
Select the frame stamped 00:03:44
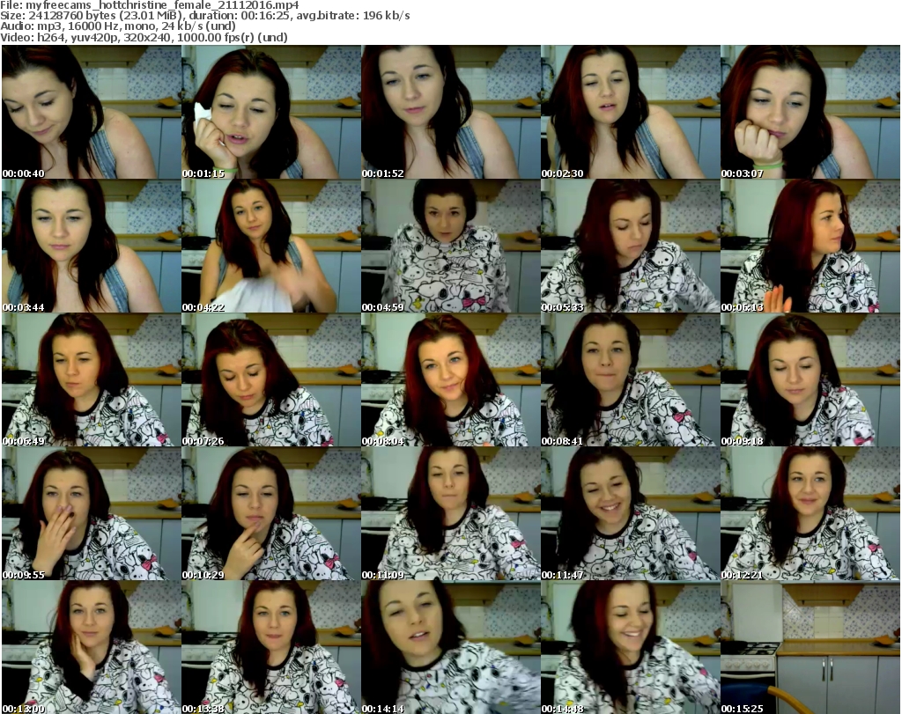[x=92, y=246]
